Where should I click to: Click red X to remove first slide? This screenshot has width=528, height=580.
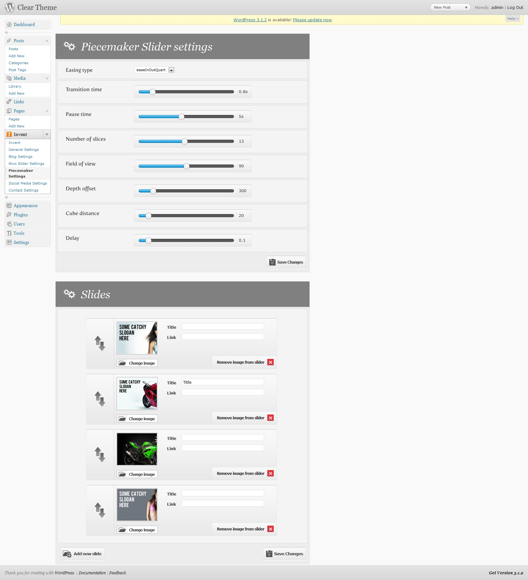click(271, 362)
